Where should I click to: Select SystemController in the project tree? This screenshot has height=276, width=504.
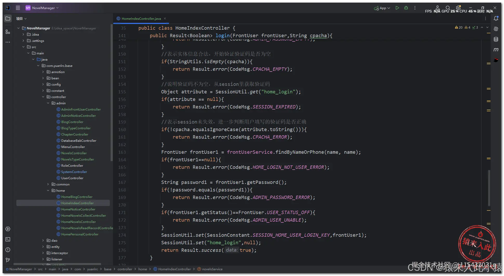74,172
